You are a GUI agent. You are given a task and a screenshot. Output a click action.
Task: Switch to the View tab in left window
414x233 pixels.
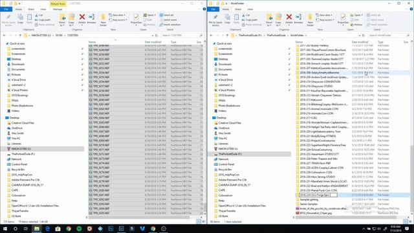(43, 9)
